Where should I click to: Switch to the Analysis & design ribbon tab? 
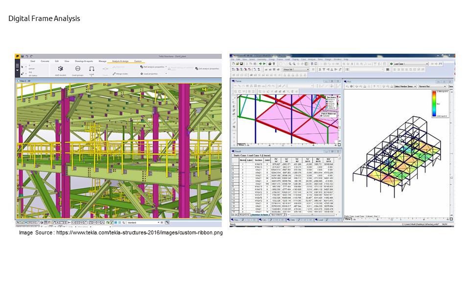[x=121, y=61]
